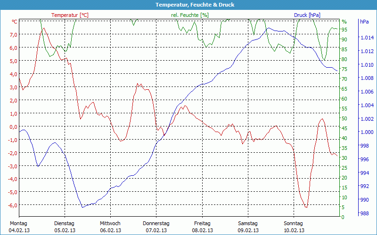The width and height of the screenshot is (377, 235).
Task: Click the green "20" humidity axis value
Action: [x=344, y=178]
